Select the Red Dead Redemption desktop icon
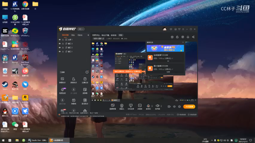This screenshot has height=143, width=255. (25, 60)
